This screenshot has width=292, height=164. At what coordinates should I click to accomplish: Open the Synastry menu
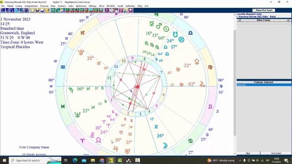click(62, 6)
